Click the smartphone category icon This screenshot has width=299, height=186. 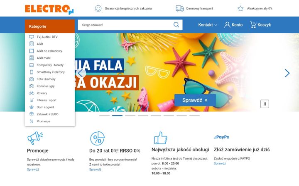point(32,72)
